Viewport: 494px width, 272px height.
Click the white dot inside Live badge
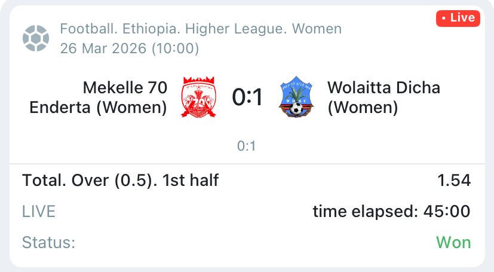pyautogui.click(x=443, y=19)
